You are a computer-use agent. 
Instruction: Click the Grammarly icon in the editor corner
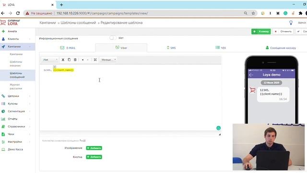point(219,128)
